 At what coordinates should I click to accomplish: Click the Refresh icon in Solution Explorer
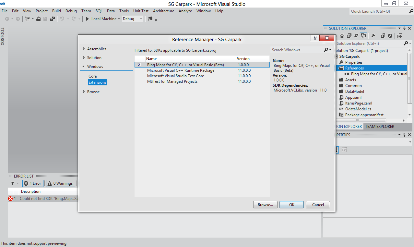[390, 36]
